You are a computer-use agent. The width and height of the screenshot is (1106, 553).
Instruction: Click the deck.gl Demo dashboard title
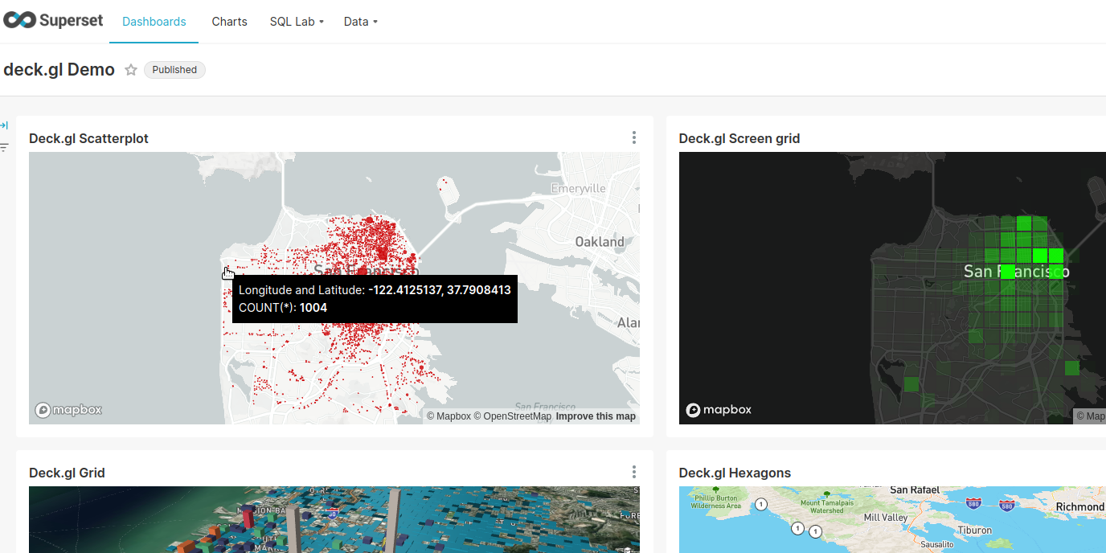[59, 70]
